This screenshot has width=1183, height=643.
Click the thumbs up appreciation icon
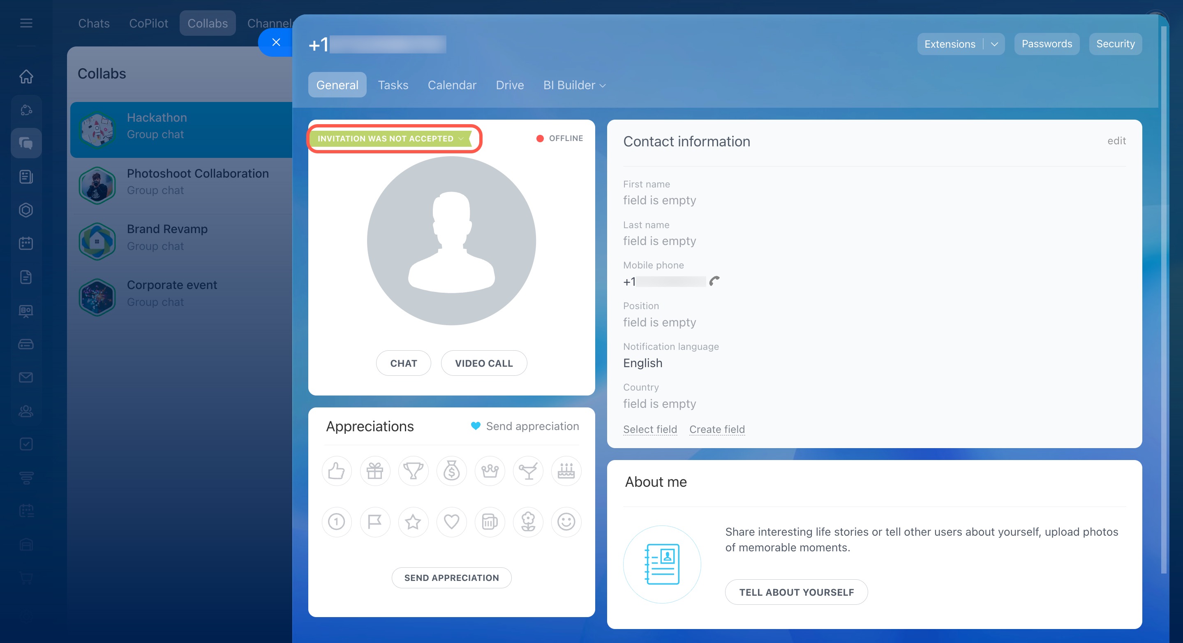(x=337, y=471)
